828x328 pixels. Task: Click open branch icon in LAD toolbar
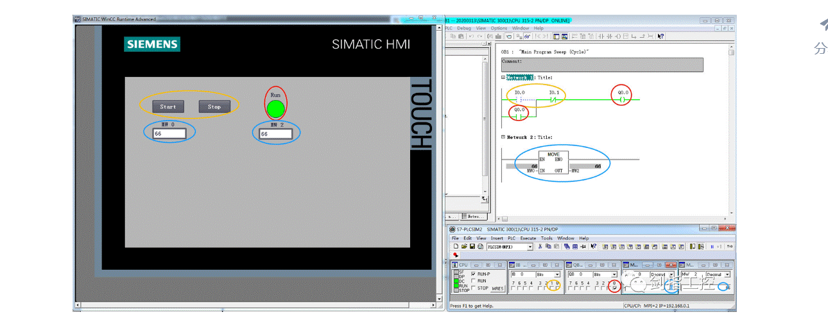[634, 37]
